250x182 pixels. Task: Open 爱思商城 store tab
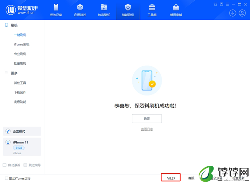point(176,10)
